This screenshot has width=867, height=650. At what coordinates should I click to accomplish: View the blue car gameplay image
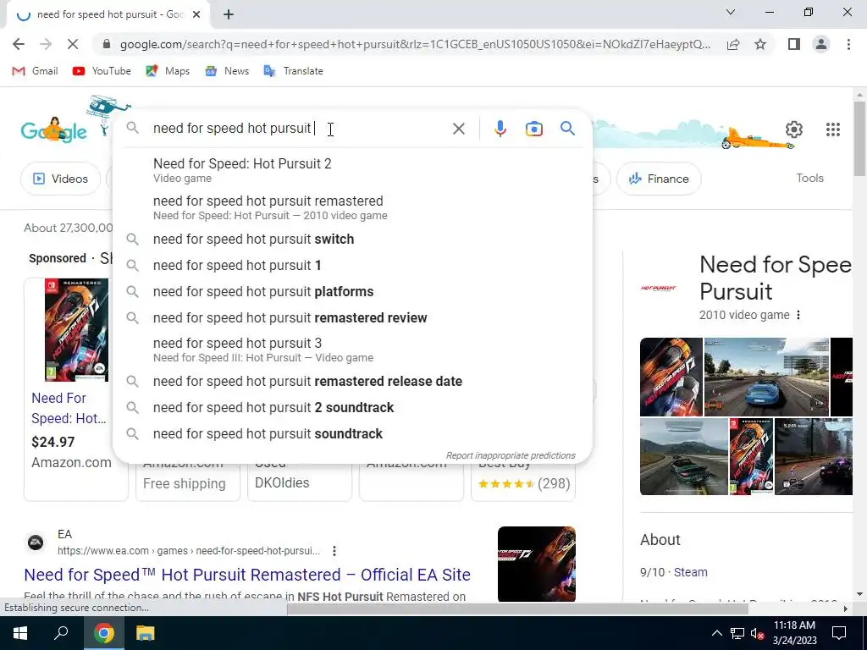pos(765,377)
